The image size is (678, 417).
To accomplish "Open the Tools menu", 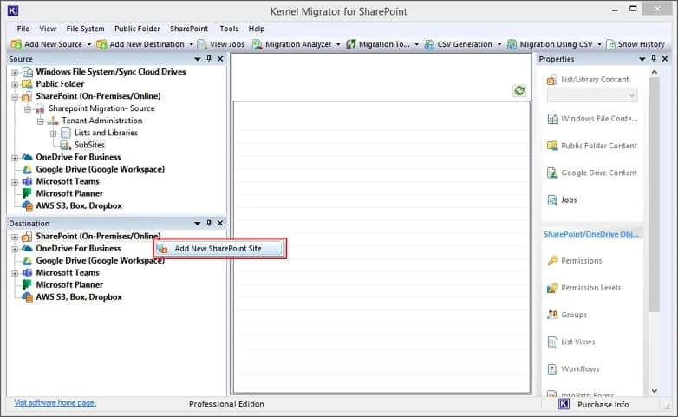I will pyautogui.click(x=229, y=29).
